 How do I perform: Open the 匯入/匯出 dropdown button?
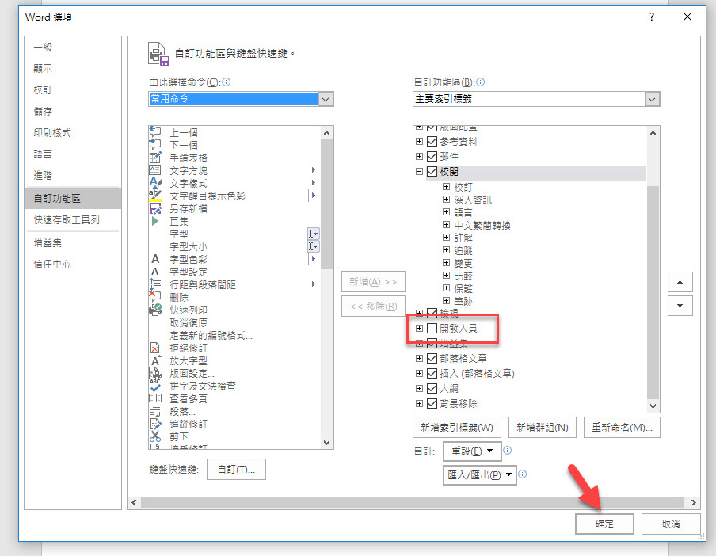point(479,474)
